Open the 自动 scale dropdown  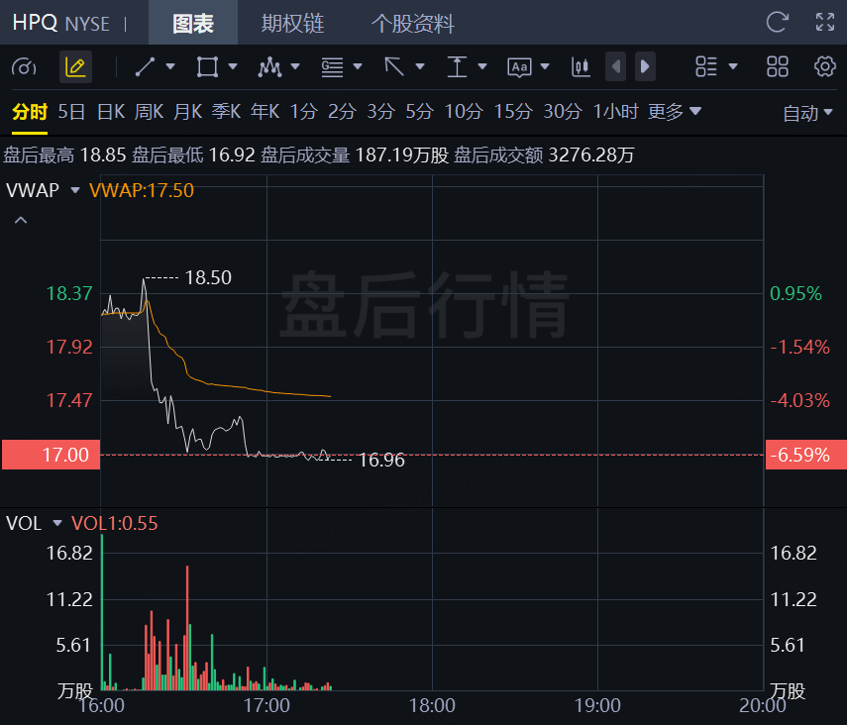[x=808, y=113]
